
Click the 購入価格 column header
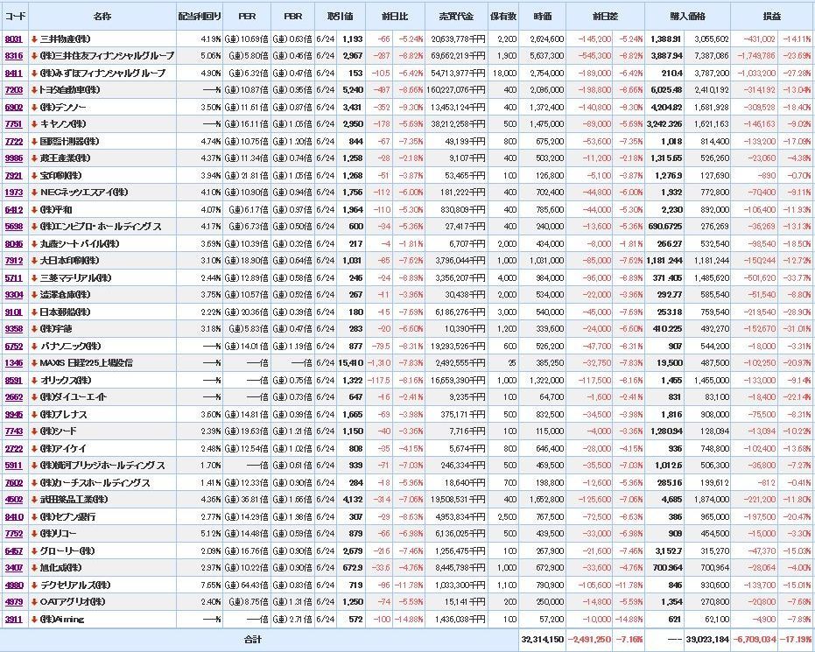point(686,17)
